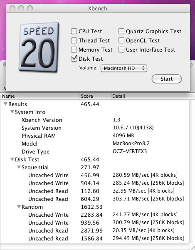Click the 241.77 MB/sec [4K blocks] detail
The image size is (195, 250).
(x=145, y=215)
